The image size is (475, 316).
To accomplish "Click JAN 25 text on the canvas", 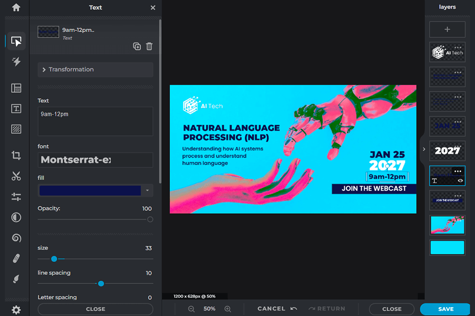I will point(387,155).
